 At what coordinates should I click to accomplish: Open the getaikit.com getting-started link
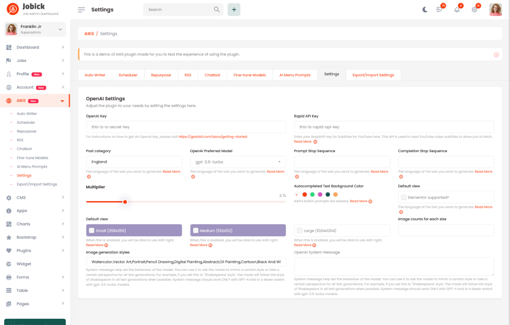pyautogui.click(x=213, y=137)
